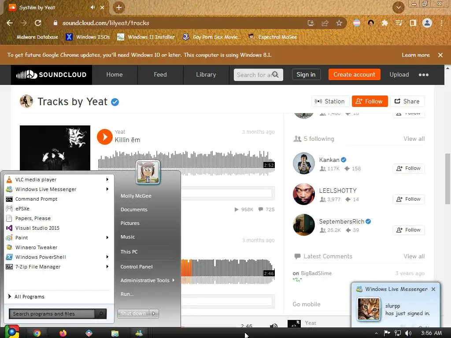The width and height of the screenshot is (451, 338).
Task: View all Latest Comments
Action: 414,257
